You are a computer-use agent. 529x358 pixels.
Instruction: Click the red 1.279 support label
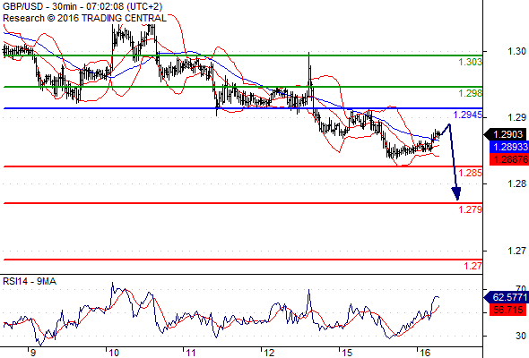click(471, 209)
